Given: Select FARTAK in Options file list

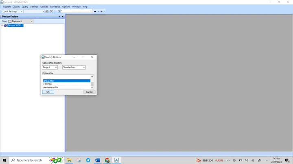Looking at the screenshot, I should coord(67,84).
